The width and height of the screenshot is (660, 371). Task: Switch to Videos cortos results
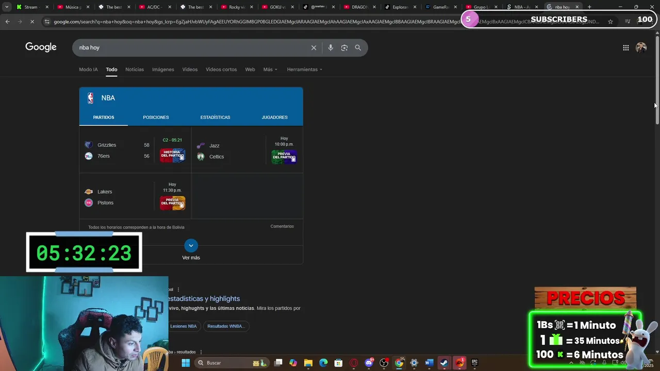(221, 70)
